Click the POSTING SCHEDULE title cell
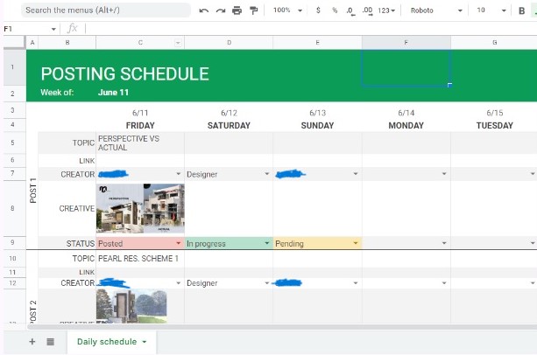537x355 pixels. point(125,73)
